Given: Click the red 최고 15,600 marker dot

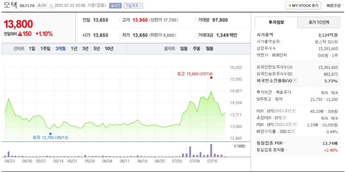Looking at the screenshot, I should coord(211,77).
